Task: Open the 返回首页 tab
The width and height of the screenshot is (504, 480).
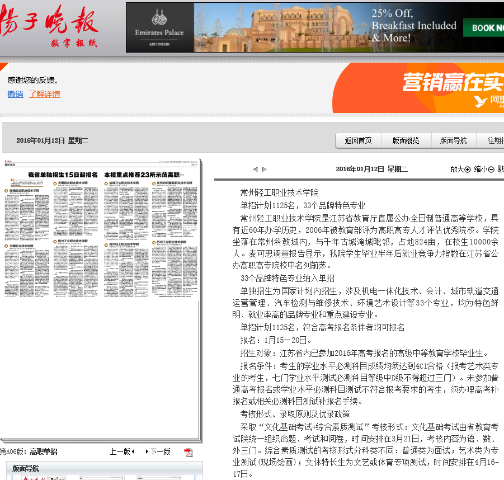Action: point(358,140)
